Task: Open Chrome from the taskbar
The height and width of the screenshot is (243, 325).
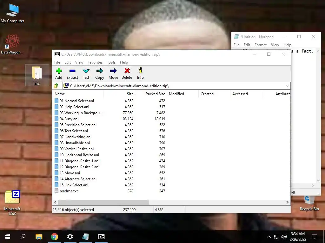Action: (x=55, y=237)
